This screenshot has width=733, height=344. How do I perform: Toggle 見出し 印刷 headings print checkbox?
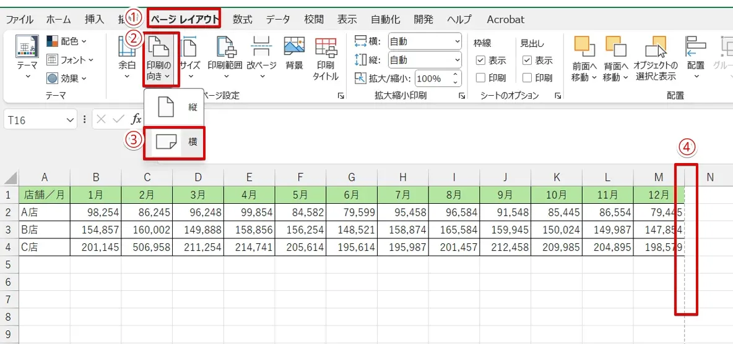tap(527, 78)
